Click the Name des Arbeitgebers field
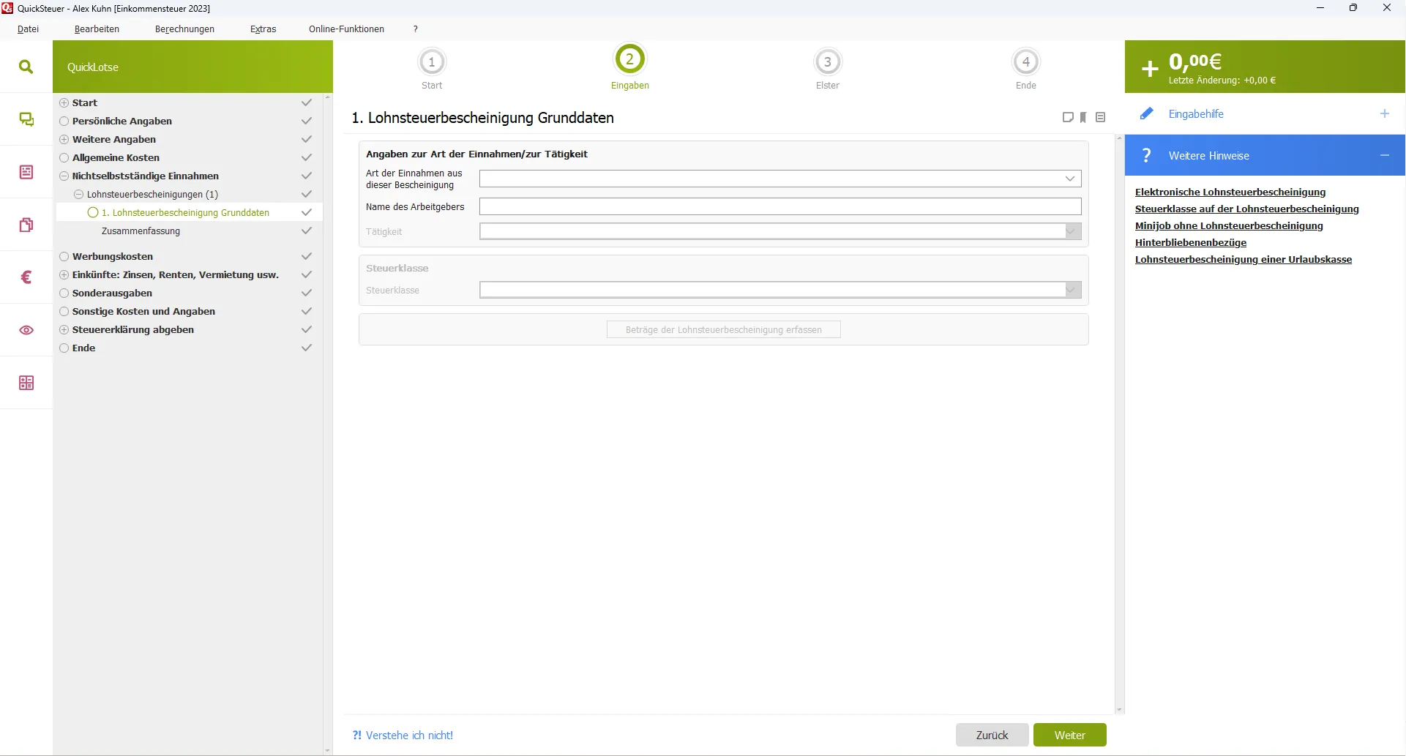Viewport: 1406px width, 756px height. (x=779, y=206)
